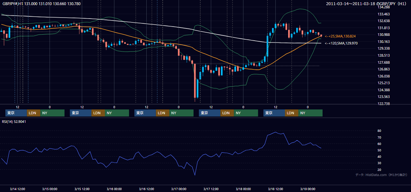Click the 130.163 price level label
This screenshot has width=411, height=192.
click(x=383, y=42)
